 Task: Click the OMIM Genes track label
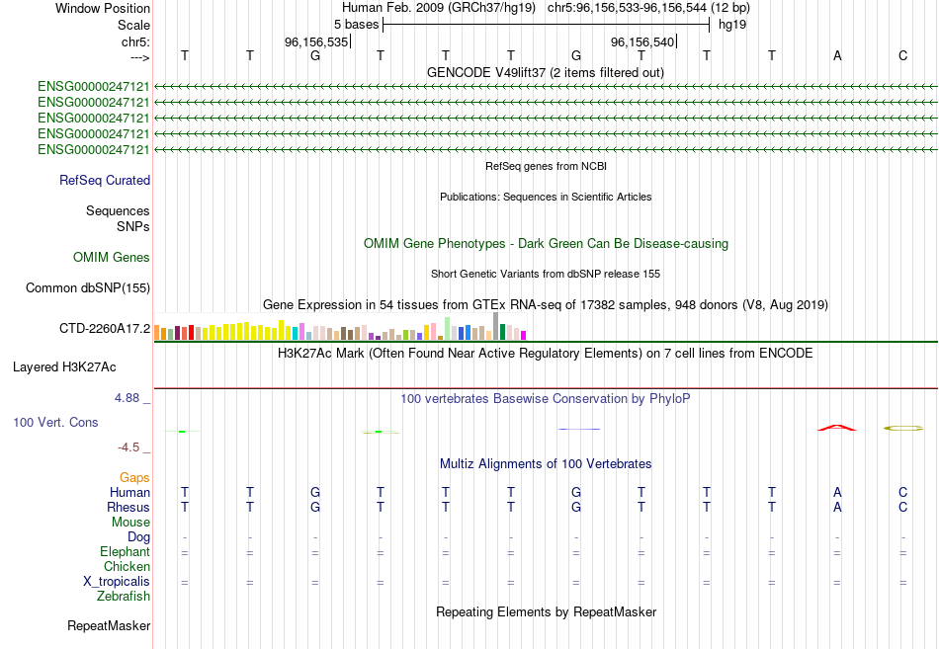tap(112, 258)
